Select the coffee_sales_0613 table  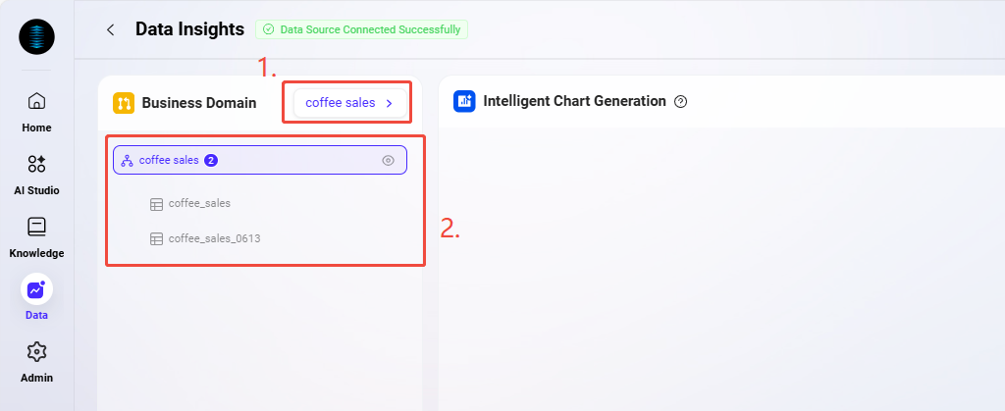214,238
